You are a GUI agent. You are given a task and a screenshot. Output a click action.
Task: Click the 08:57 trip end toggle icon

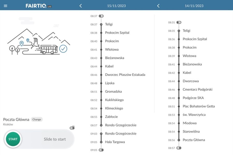coord(179,148)
